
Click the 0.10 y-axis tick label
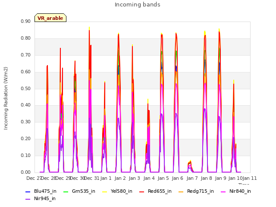point(26,155)
